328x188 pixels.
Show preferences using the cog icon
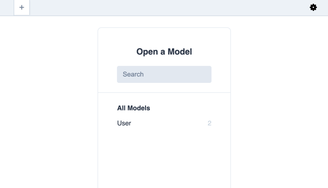coord(313,7)
